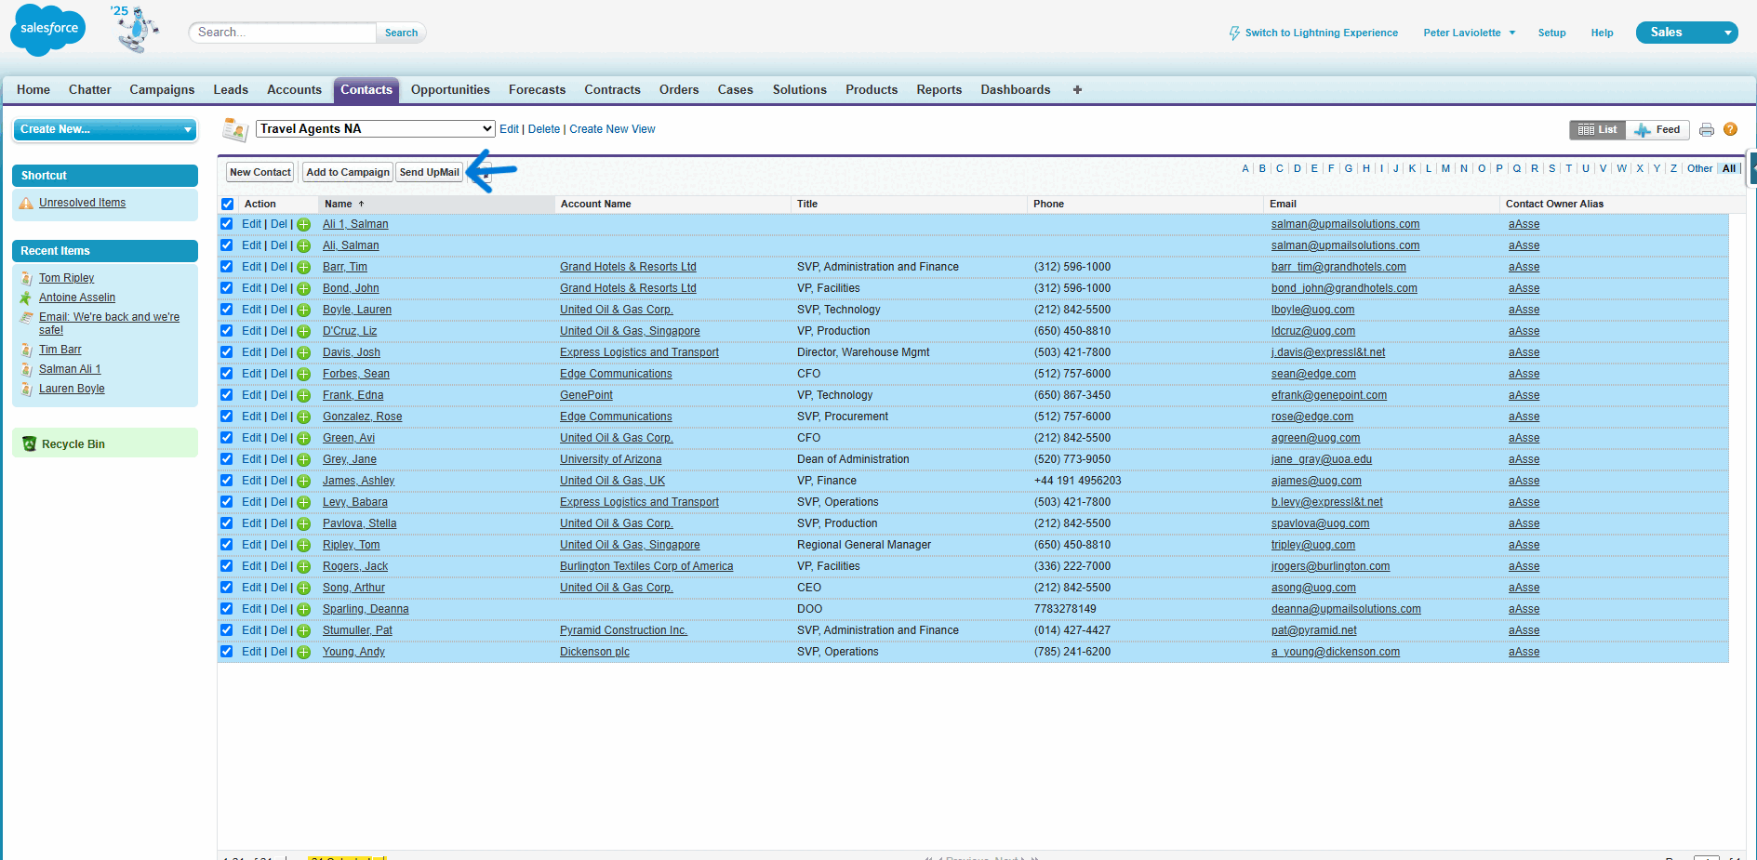This screenshot has width=1757, height=860.
Task: Click the Search button
Action: pyautogui.click(x=401, y=33)
